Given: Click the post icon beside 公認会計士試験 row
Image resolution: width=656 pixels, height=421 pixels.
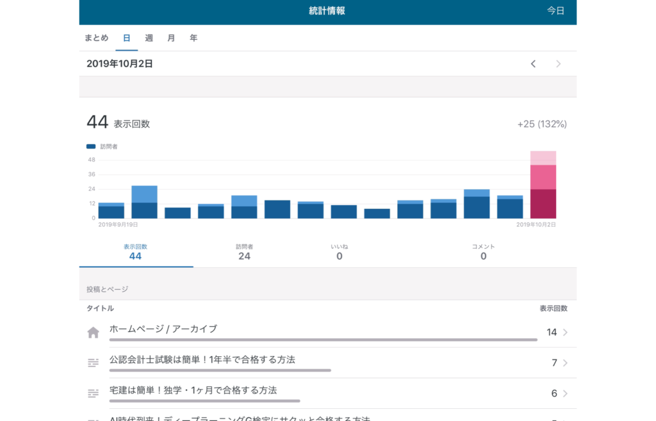Looking at the screenshot, I should pos(94,363).
